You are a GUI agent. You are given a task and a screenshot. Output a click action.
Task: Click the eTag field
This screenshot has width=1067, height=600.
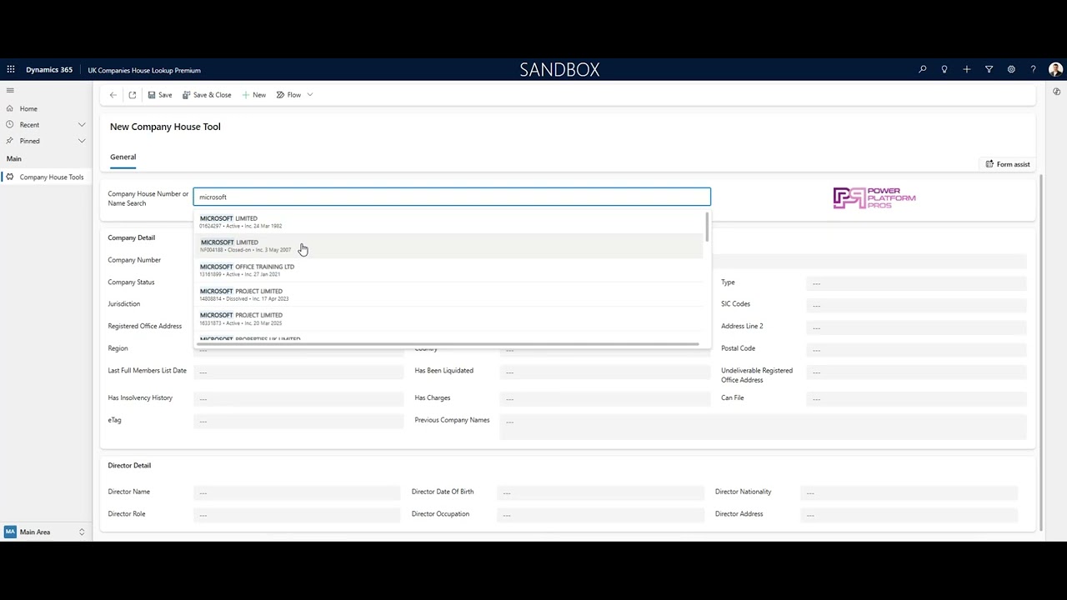298,421
